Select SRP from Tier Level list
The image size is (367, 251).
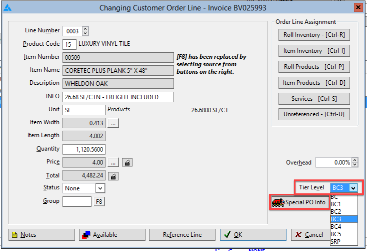click(344, 242)
